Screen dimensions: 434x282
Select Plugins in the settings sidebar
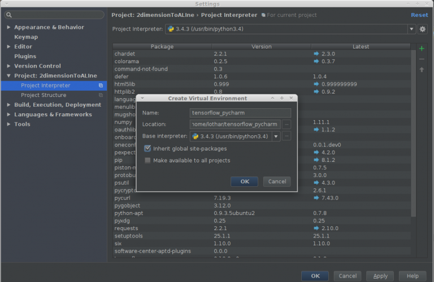pos(25,56)
